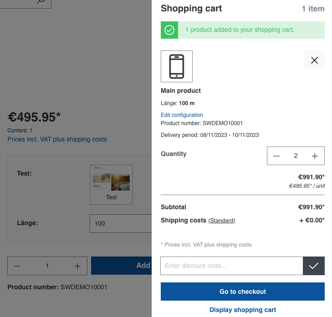The height and width of the screenshot is (317, 332).
Task: Select the Test option thumbnail
Action: (x=112, y=185)
